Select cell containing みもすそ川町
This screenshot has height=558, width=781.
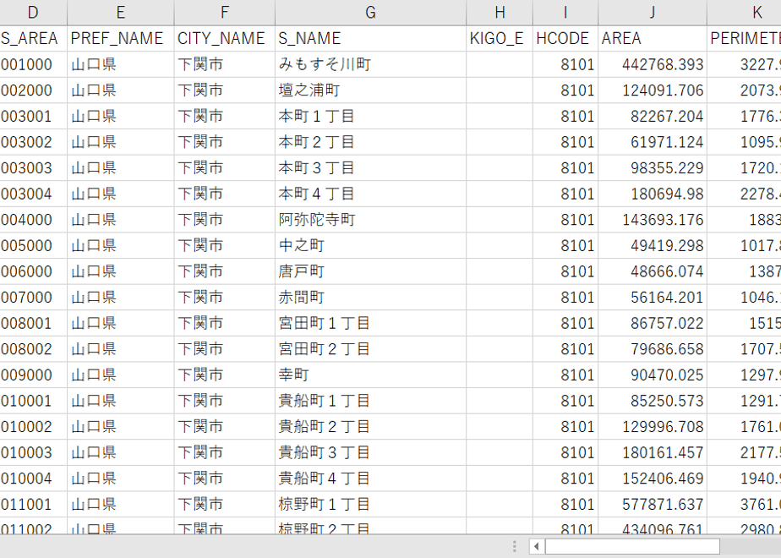[370, 64]
